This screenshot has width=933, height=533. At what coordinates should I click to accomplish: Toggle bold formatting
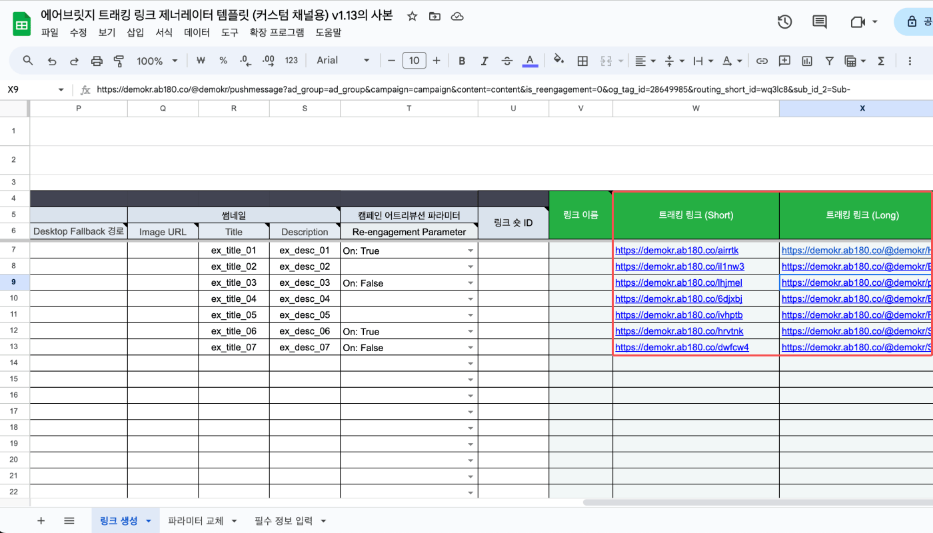(462, 61)
